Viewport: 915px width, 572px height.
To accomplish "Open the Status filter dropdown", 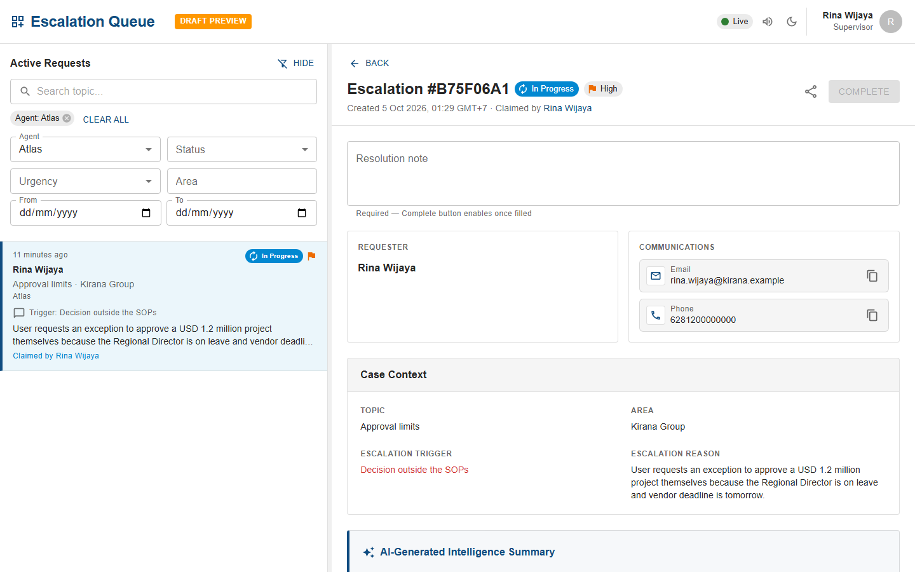I will click(x=241, y=149).
